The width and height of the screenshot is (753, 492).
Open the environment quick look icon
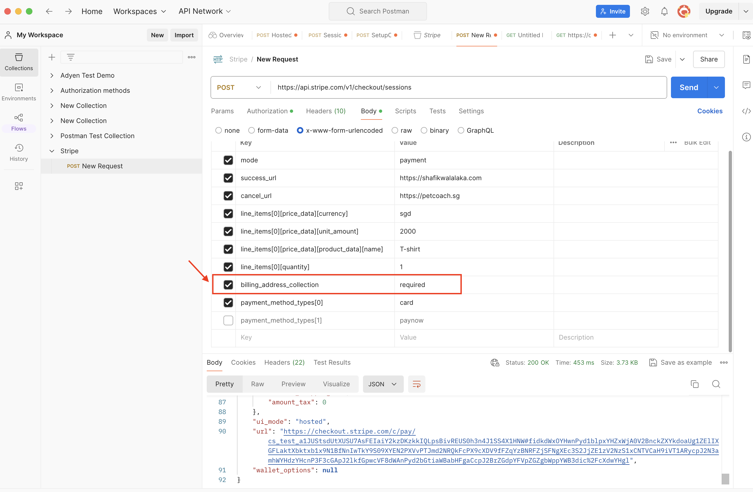point(746,35)
